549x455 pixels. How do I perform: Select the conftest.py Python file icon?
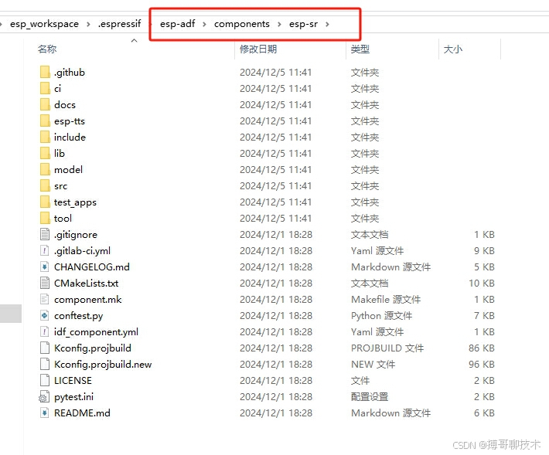[45, 315]
